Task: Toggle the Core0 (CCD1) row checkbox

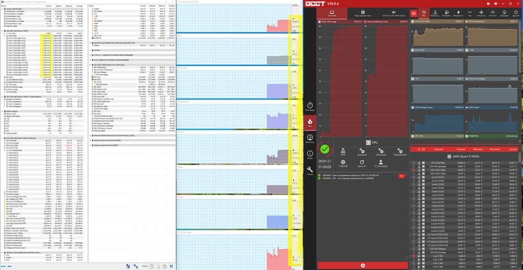Action: coord(414,177)
